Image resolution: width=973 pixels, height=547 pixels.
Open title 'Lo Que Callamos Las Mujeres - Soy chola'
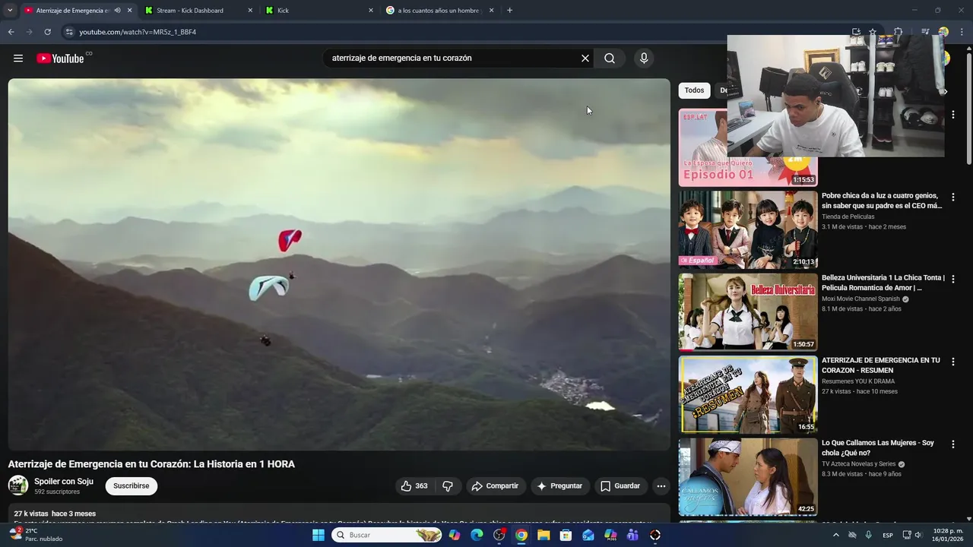coord(878,447)
